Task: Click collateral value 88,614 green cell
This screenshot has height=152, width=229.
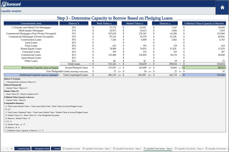Action: click(204, 68)
